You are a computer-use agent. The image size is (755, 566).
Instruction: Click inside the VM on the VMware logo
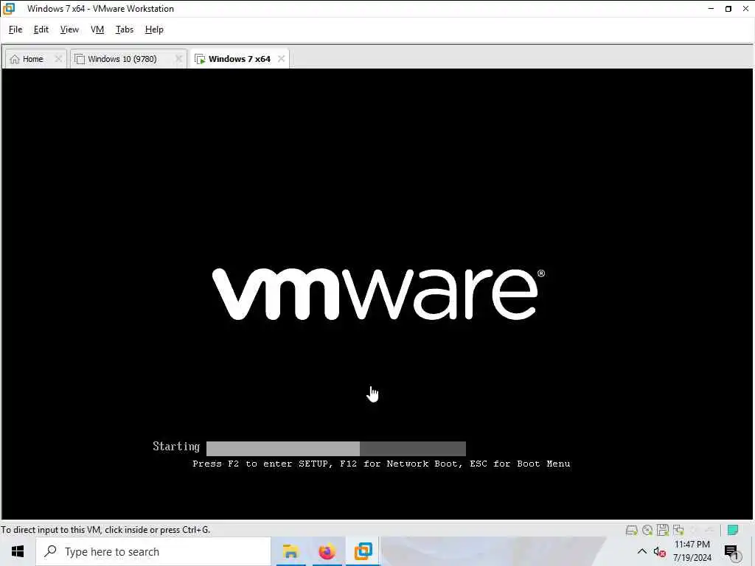[x=378, y=294]
